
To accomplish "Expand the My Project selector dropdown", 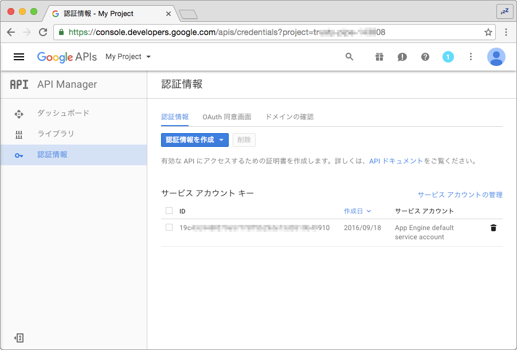I will pyautogui.click(x=128, y=57).
